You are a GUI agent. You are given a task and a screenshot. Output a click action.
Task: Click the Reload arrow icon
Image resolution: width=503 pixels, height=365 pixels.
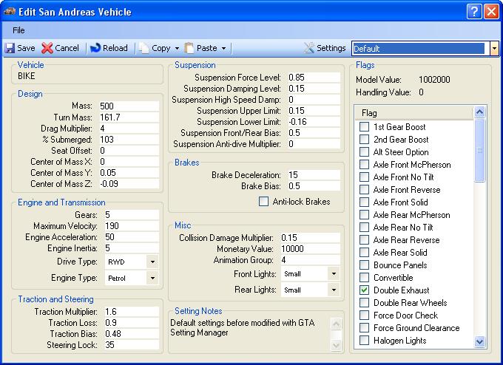[95, 48]
